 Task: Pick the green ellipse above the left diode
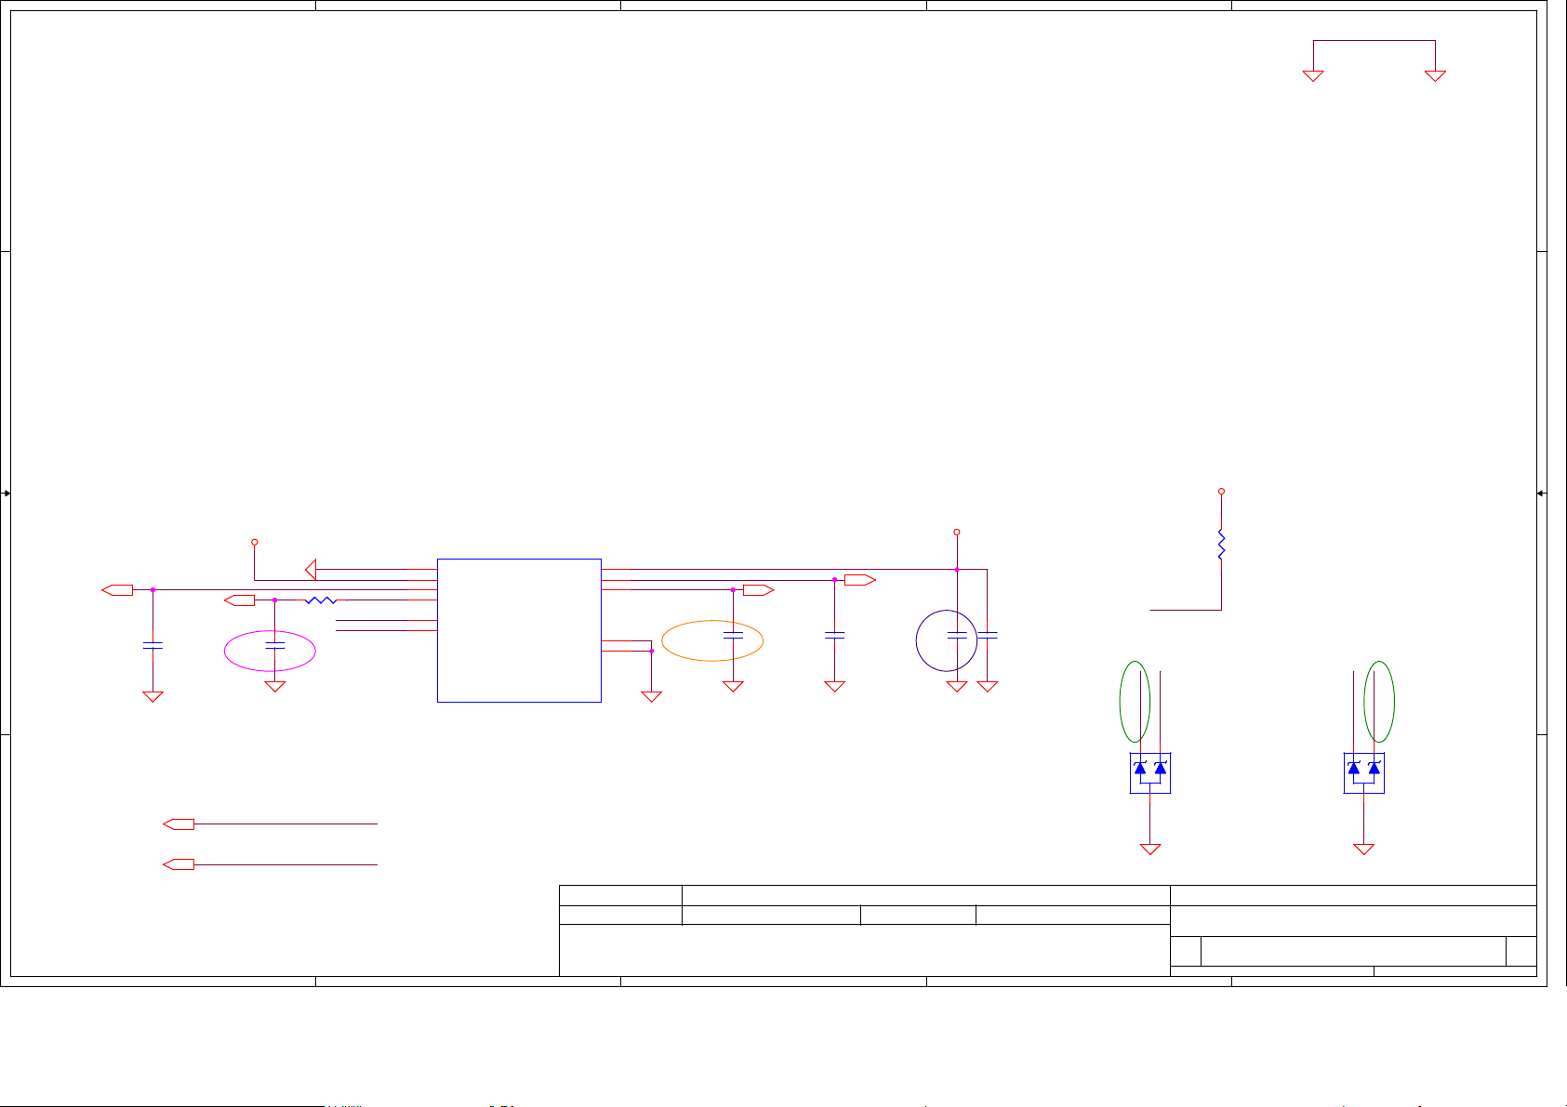click(x=1135, y=702)
